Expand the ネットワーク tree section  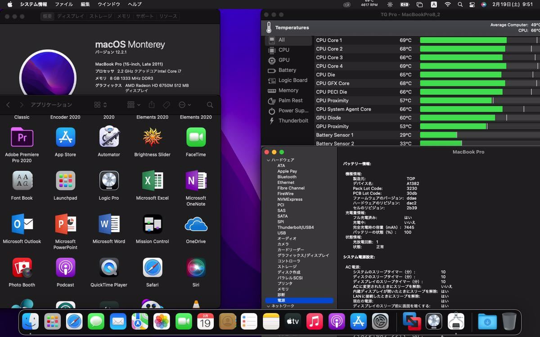[269, 306]
